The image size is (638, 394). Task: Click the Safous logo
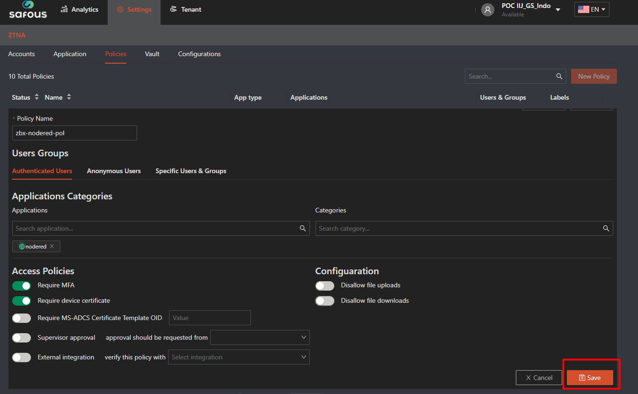click(x=28, y=10)
